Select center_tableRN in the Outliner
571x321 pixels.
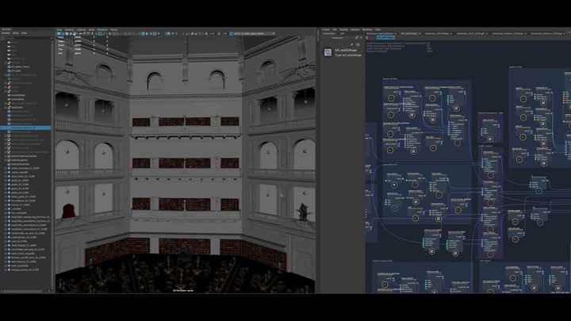click(x=20, y=172)
